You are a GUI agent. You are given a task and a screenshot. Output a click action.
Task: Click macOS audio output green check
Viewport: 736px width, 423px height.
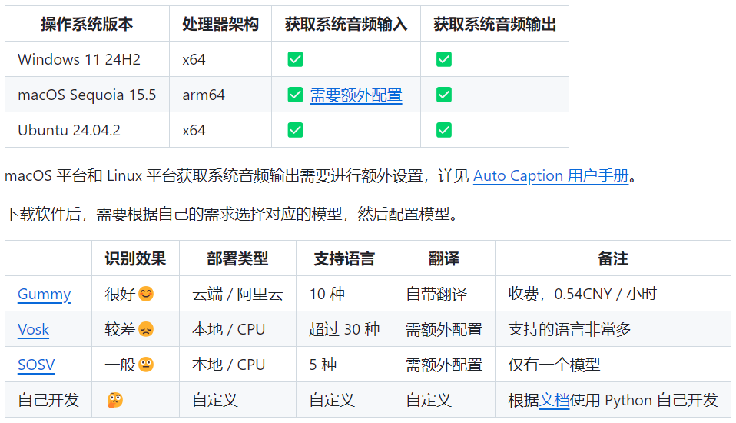point(444,95)
